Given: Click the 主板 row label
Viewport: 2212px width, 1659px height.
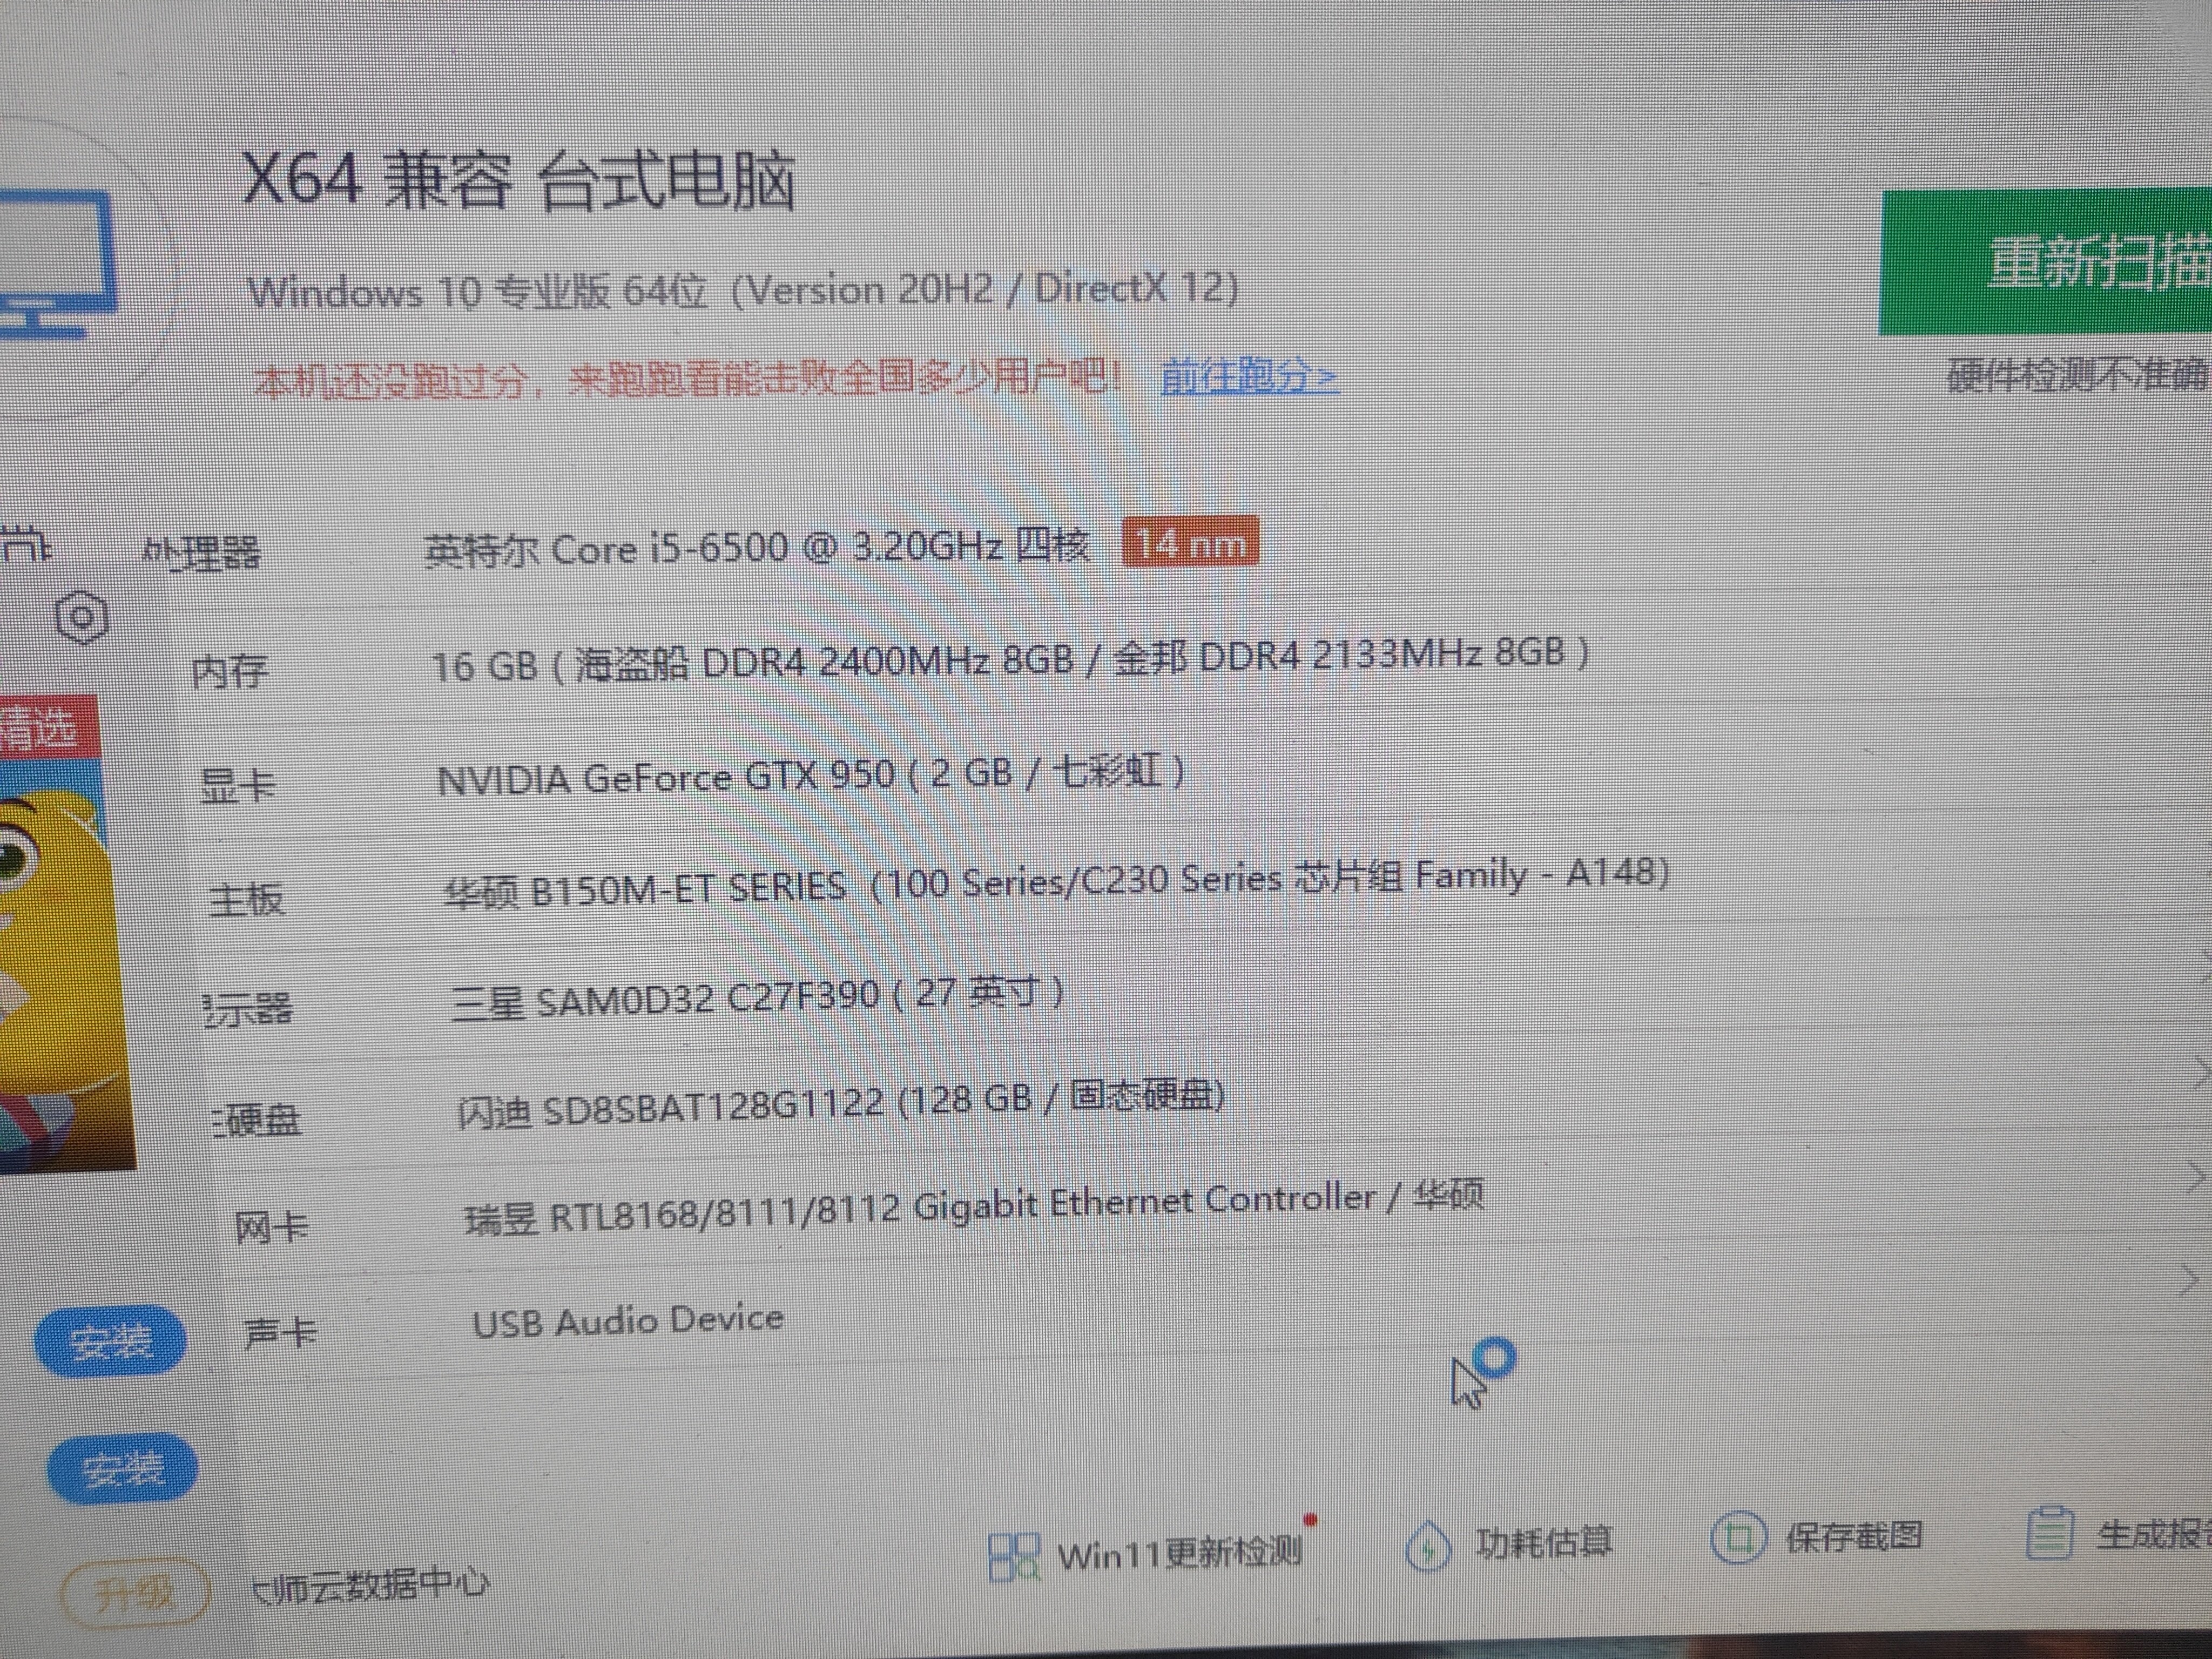Looking at the screenshot, I should [246, 899].
